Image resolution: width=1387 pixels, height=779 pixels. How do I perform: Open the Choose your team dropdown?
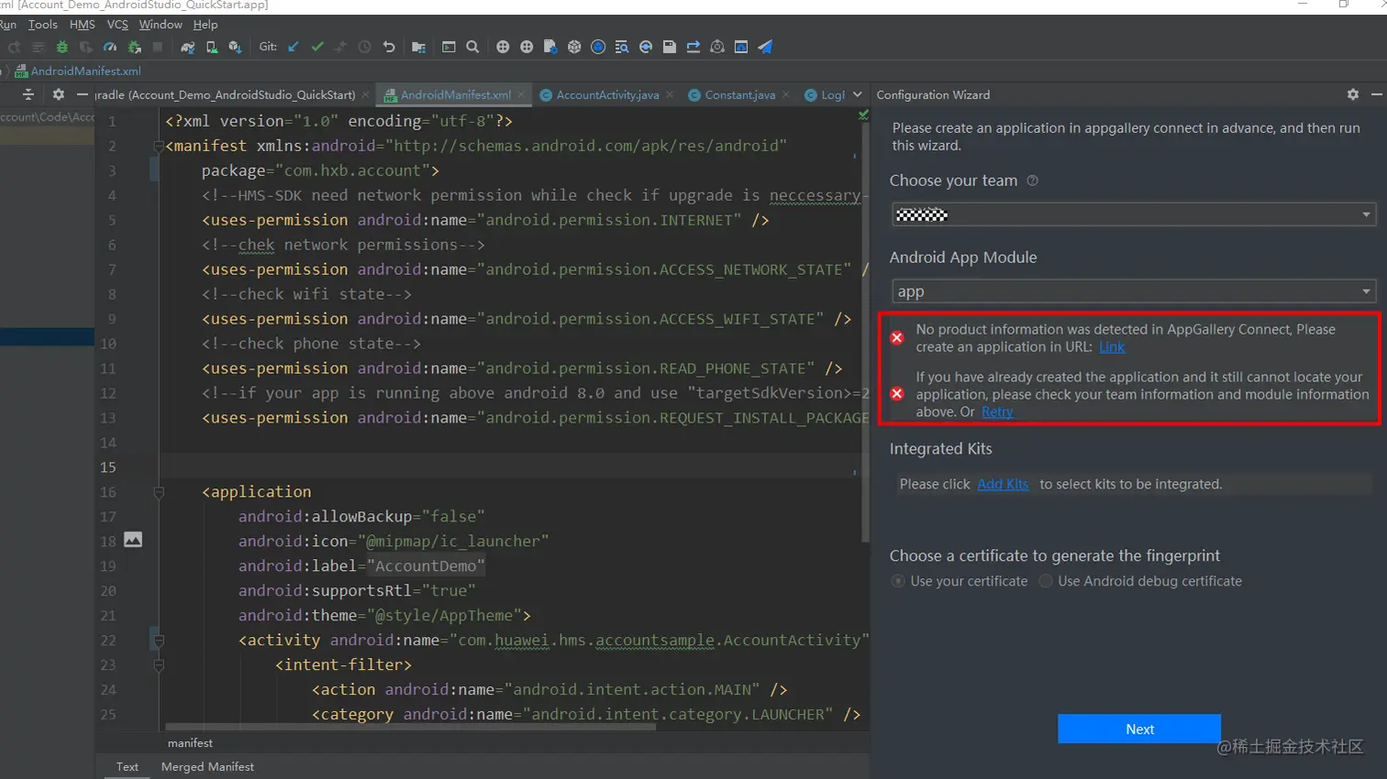pos(1134,214)
